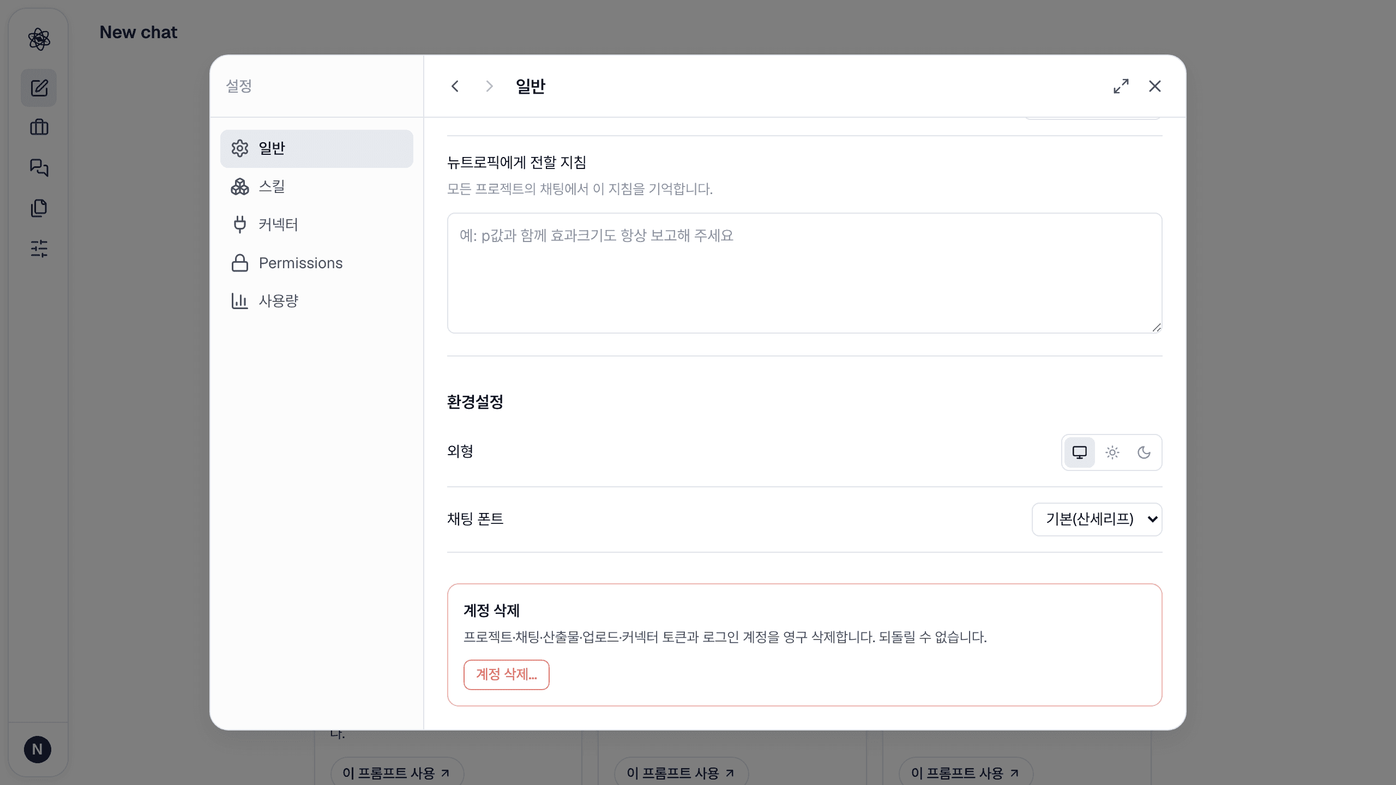Close the settings dialog

tap(1154, 86)
